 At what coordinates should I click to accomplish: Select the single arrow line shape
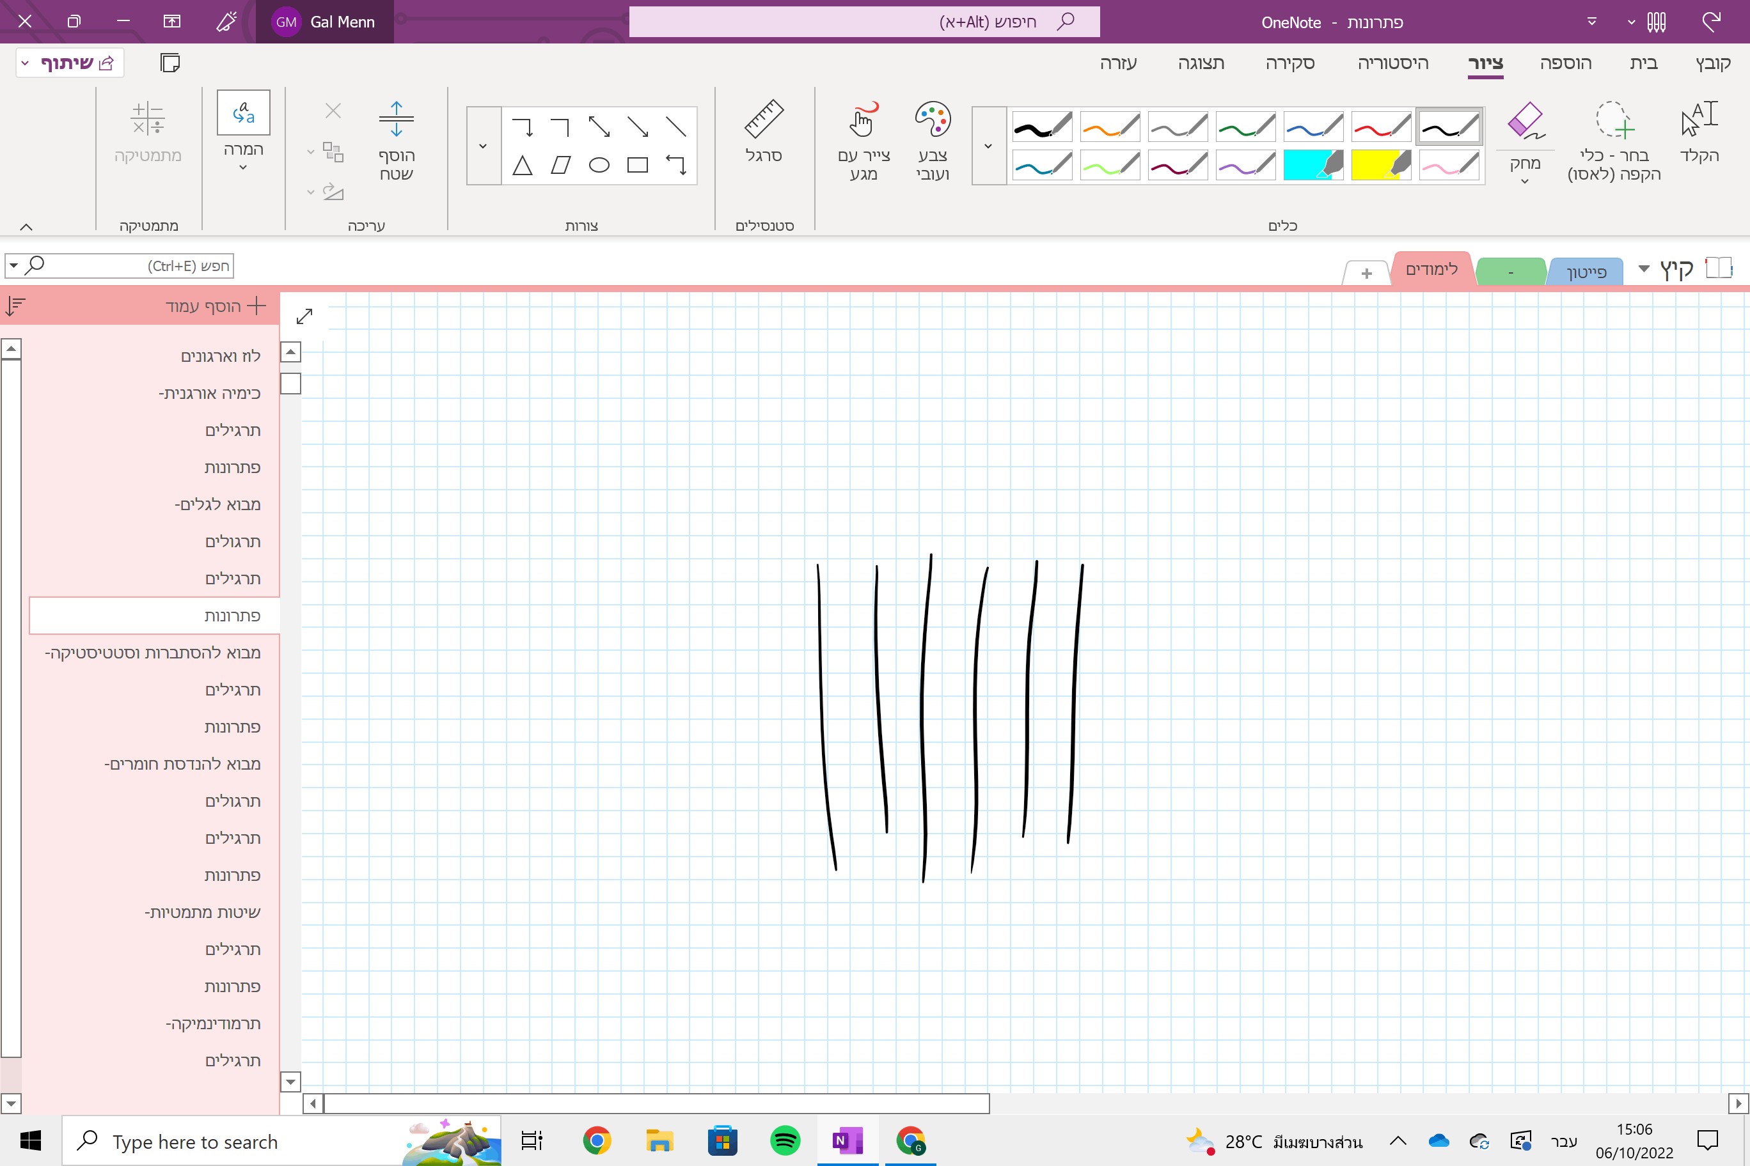click(x=638, y=127)
